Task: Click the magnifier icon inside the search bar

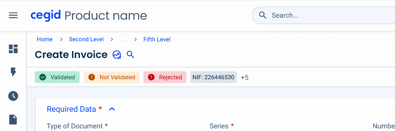Action: [263, 15]
